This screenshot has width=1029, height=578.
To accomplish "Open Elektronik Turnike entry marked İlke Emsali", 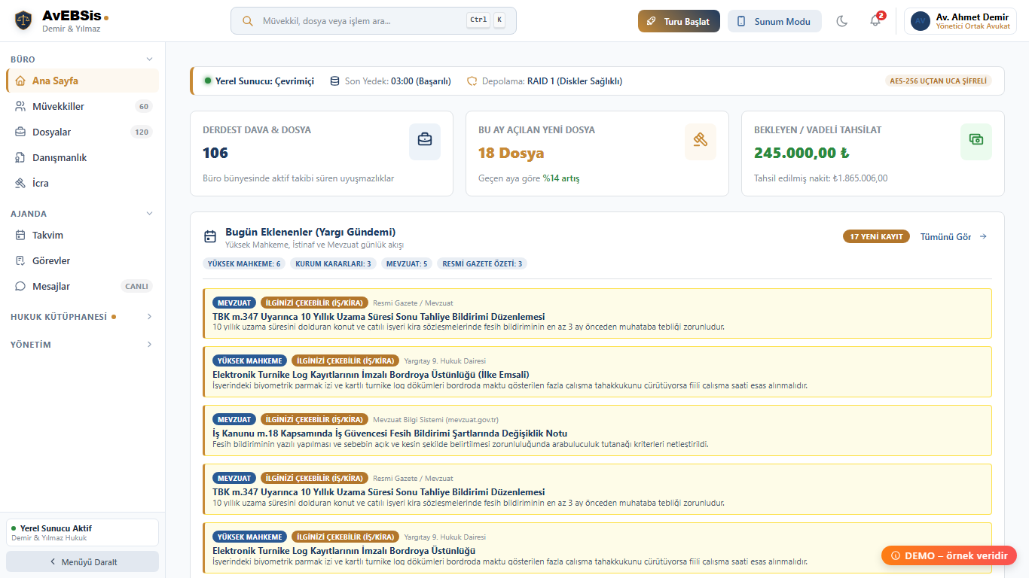I will (x=597, y=372).
